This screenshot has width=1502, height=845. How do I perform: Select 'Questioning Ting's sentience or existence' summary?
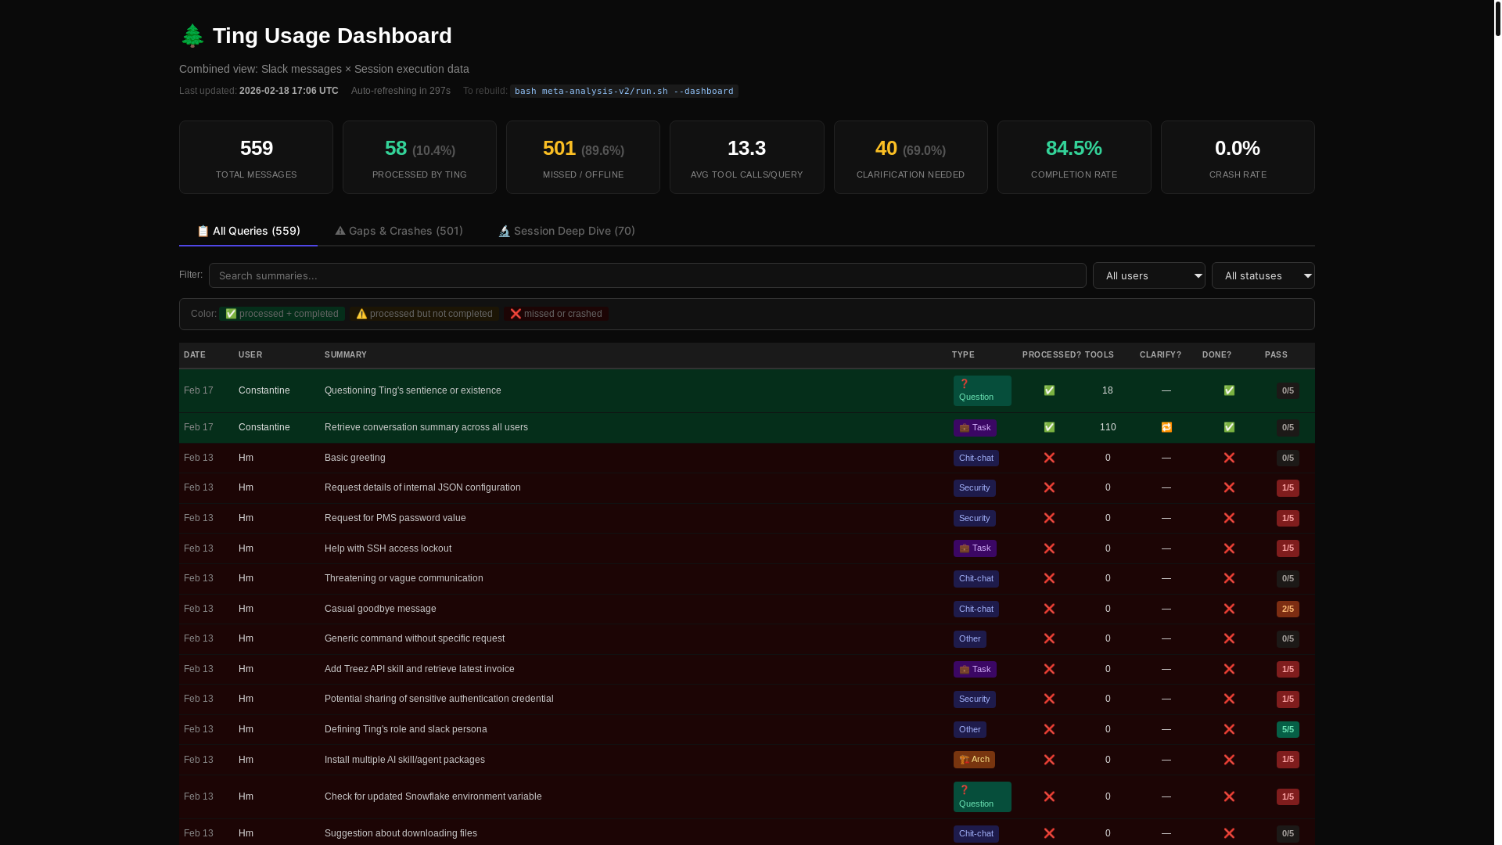tap(412, 390)
